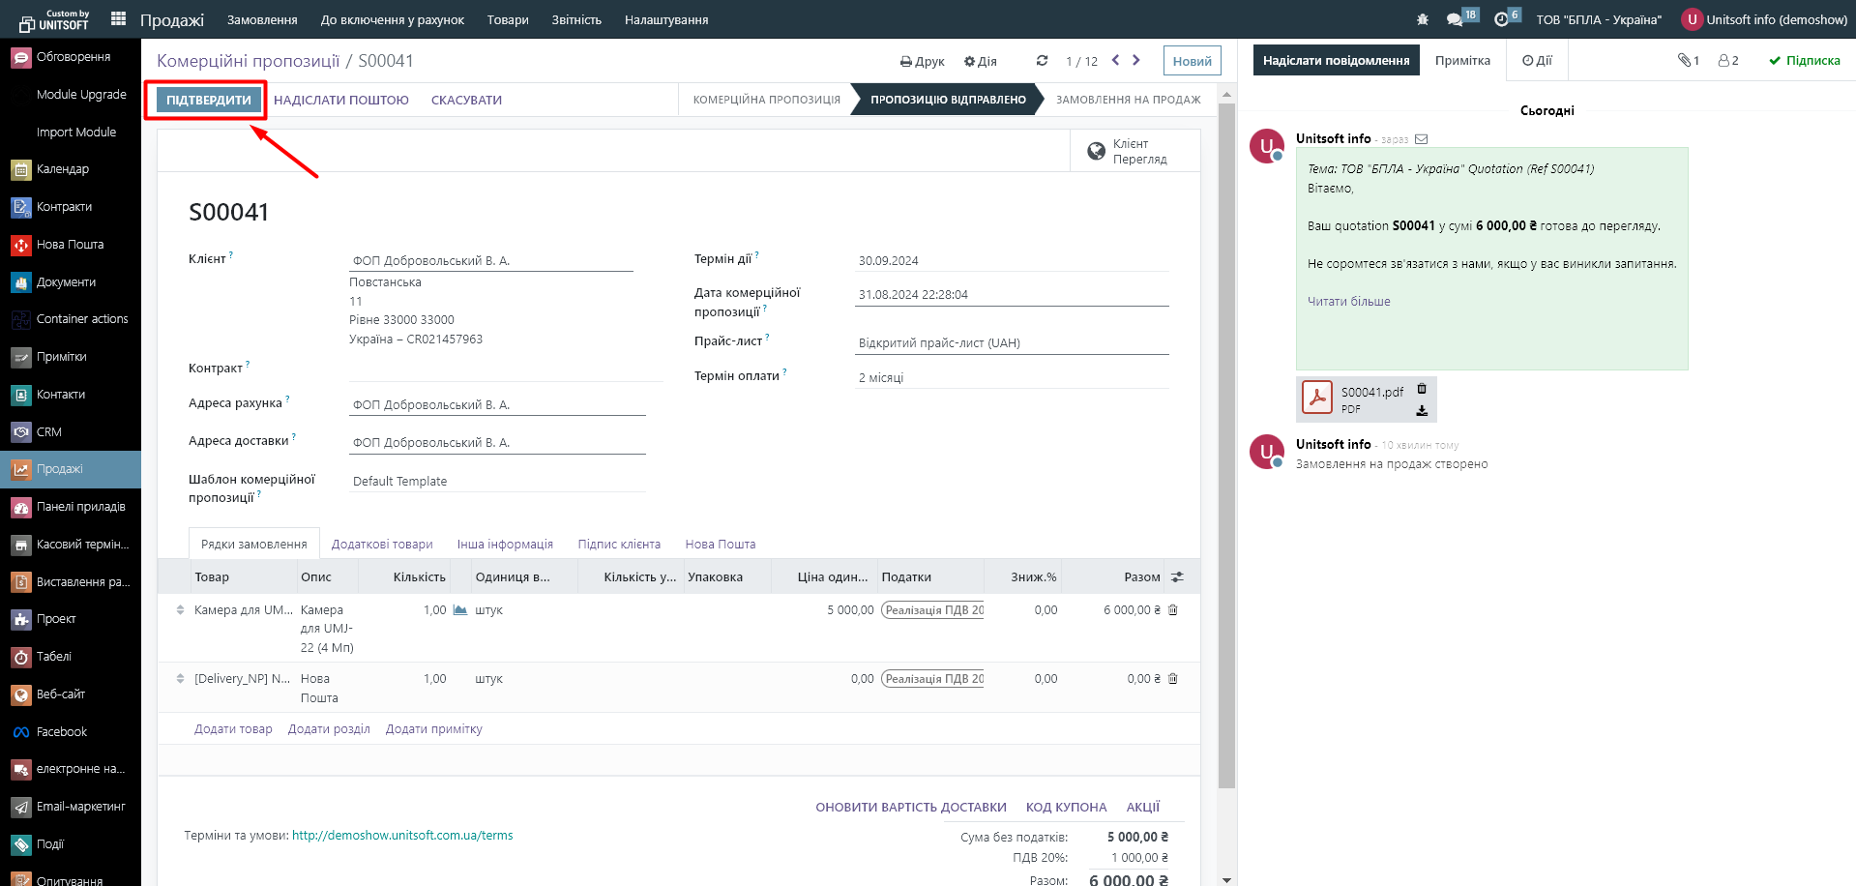Click the ПІДТВЕРДИТИ button
This screenshot has height=886, width=1856.
(x=208, y=101)
